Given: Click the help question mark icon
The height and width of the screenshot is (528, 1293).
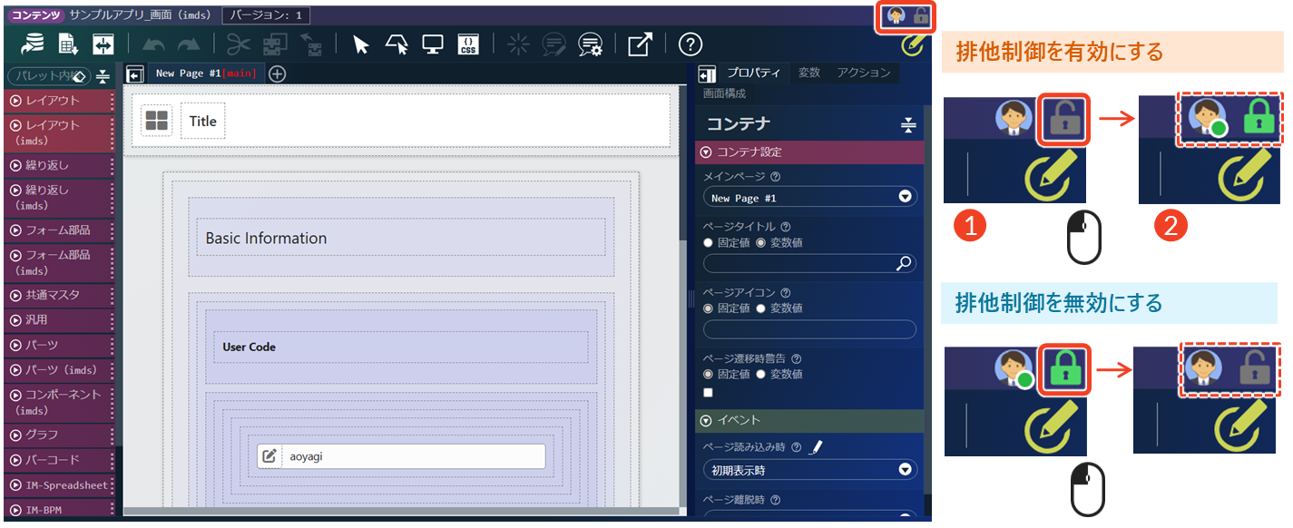Looking at the screenshot, I should coord(691,44).
